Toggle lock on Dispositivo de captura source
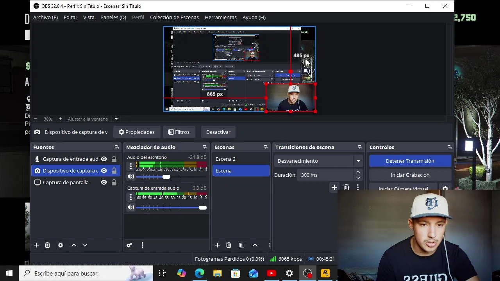The width and height of the screenshot is (500, 281). pyautogui.click(x=114, y=171)
